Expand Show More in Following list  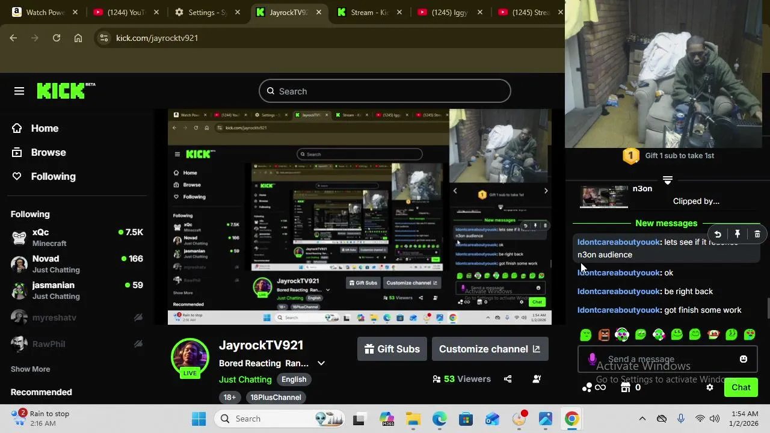coord(30,369)
